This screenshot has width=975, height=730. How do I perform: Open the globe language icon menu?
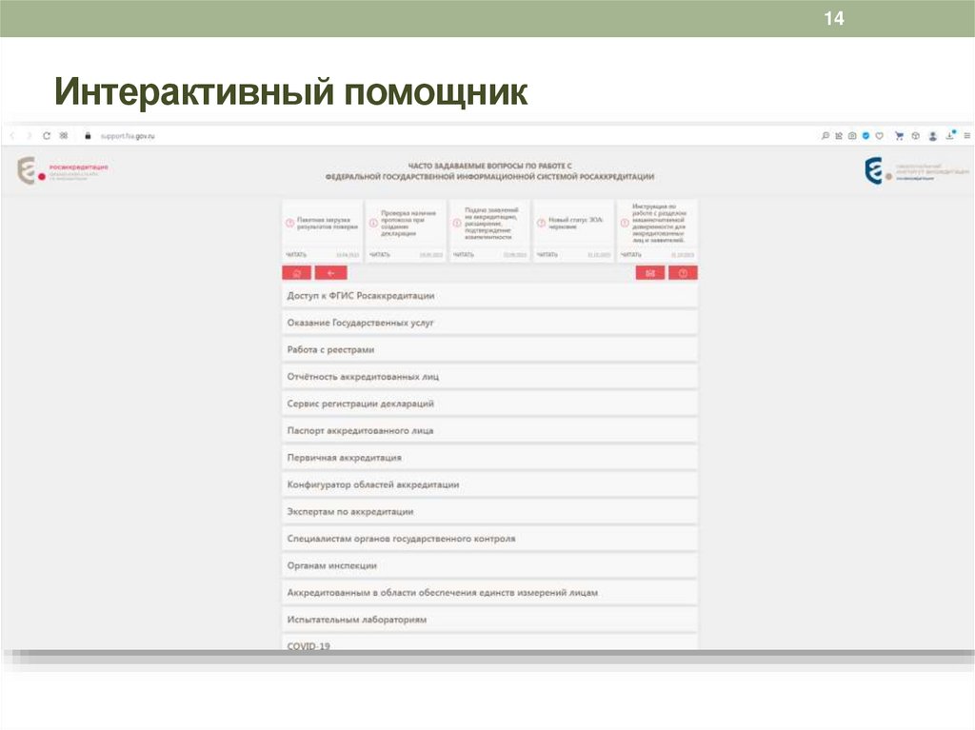point(916,135)
